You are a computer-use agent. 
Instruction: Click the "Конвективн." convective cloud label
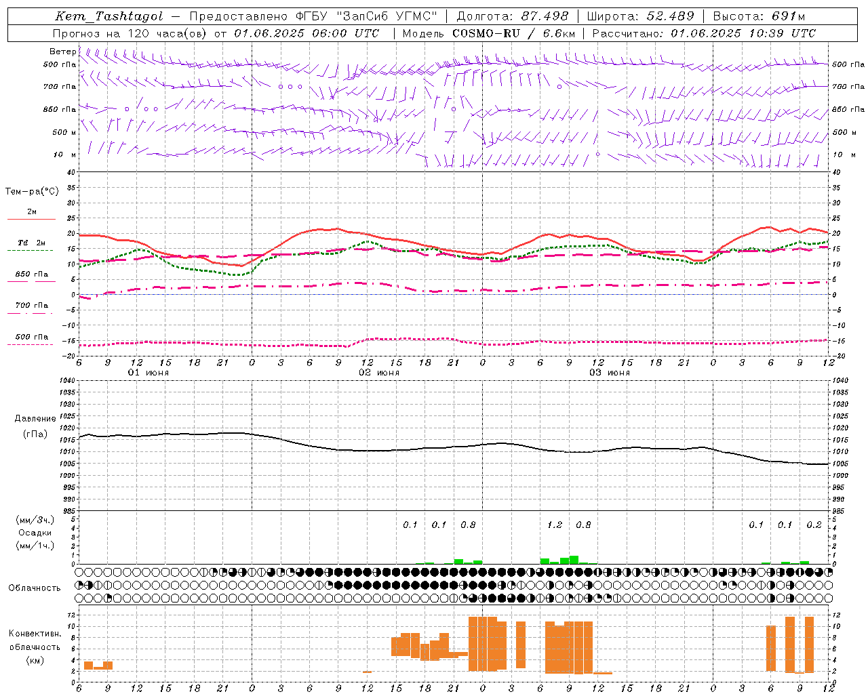coord(35,634)
